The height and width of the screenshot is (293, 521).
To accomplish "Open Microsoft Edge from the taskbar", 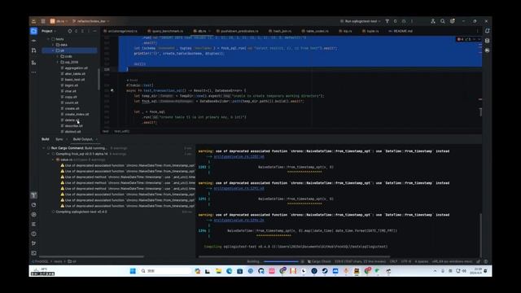I will [x=230, y=271].
